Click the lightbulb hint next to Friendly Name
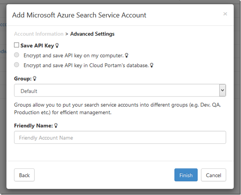Viewport: 241px width, 195px height. pos(56,126)
